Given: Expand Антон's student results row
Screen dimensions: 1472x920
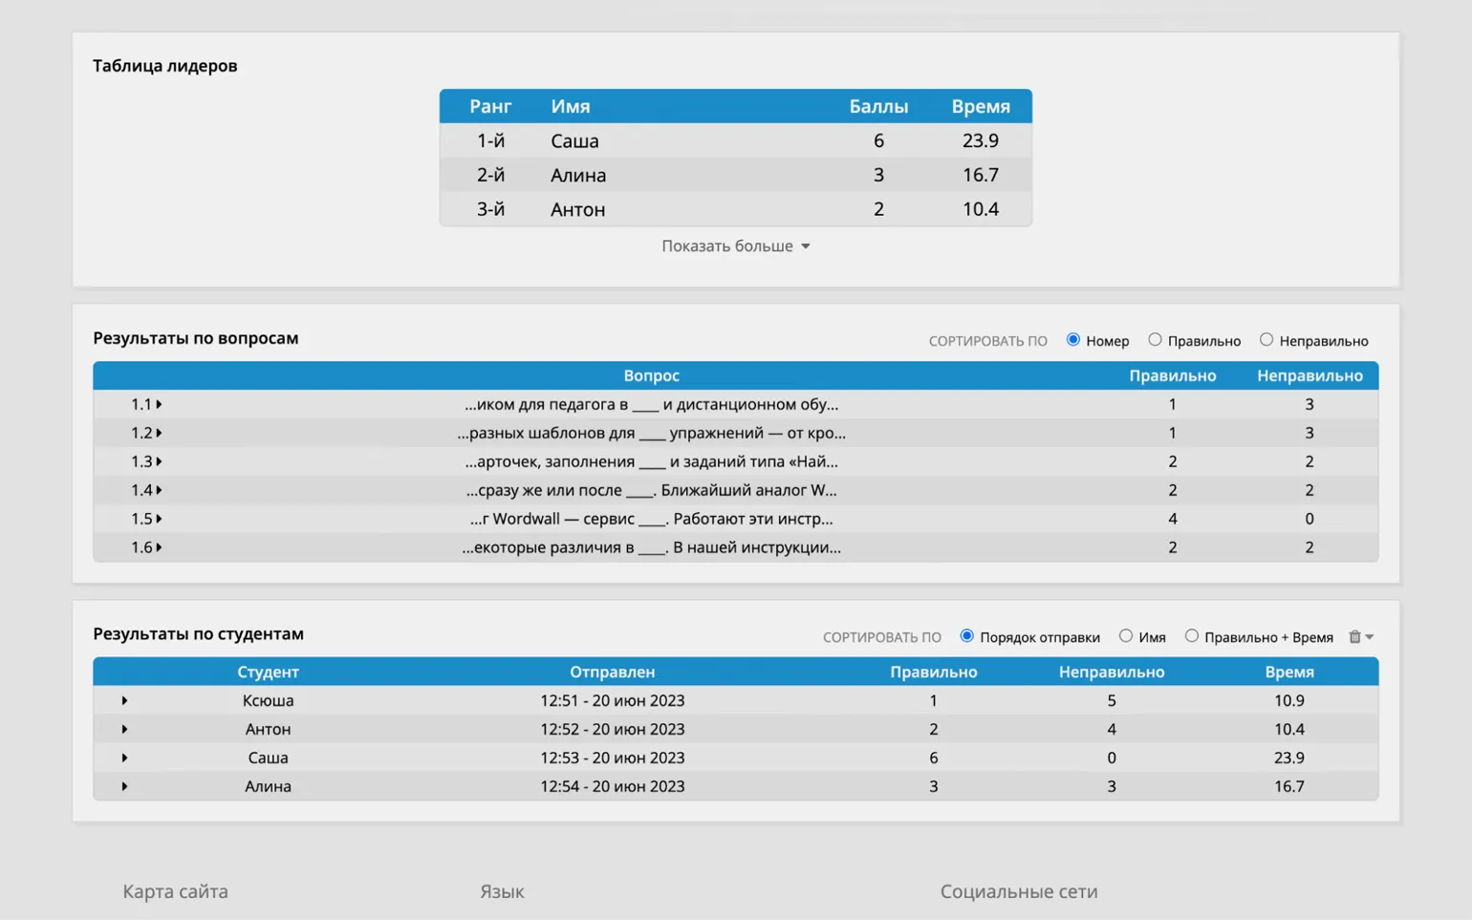Looking at the screenshot, I should tap(124, 729).
